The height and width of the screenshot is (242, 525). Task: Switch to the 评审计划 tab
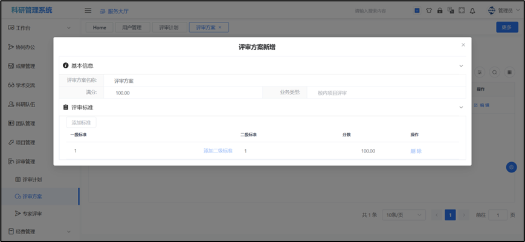(x=169, y=27)
